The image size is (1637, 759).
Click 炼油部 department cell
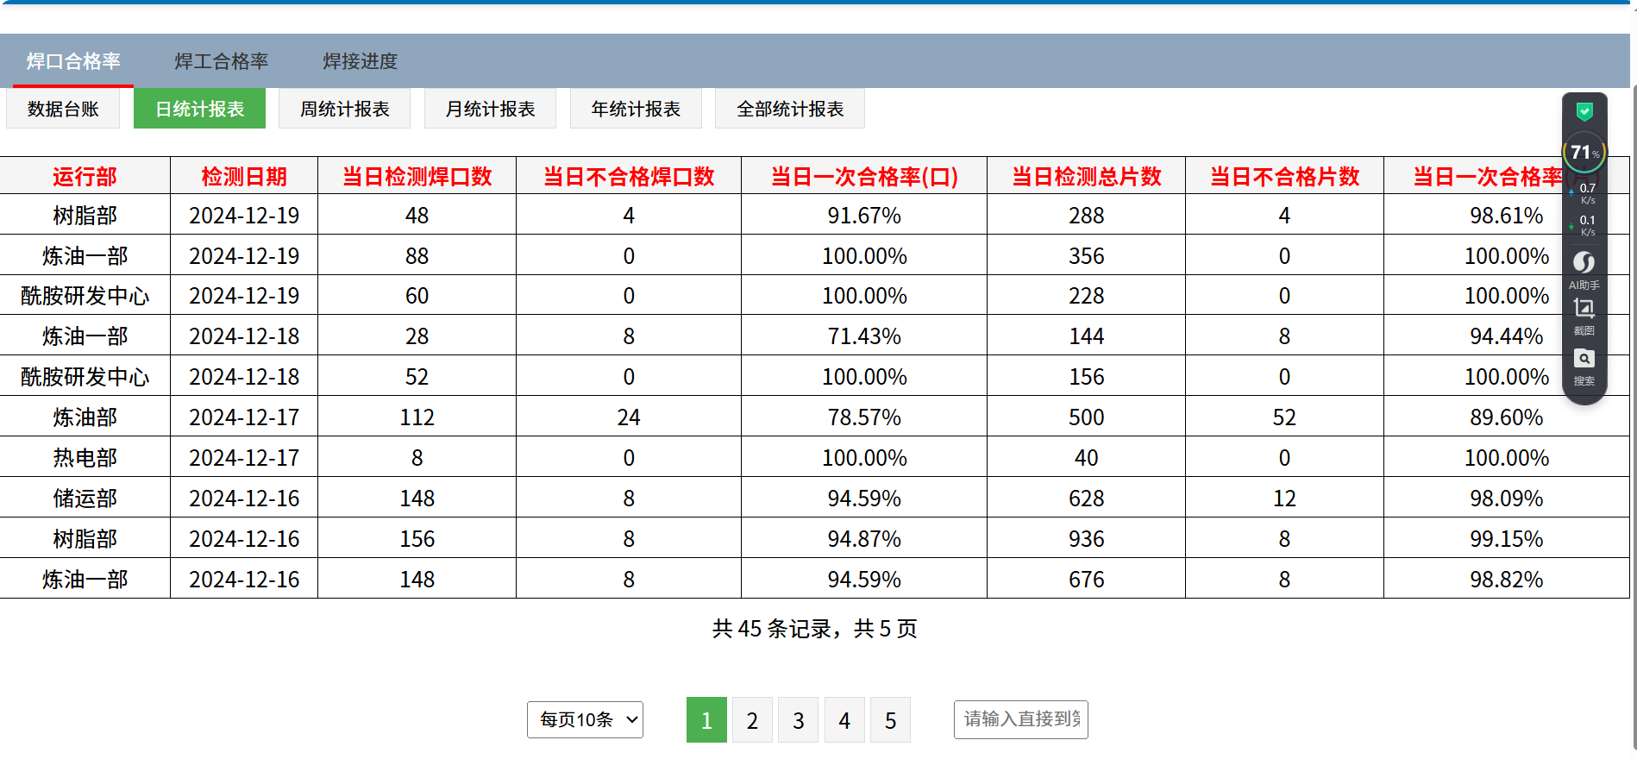[85, 417]
